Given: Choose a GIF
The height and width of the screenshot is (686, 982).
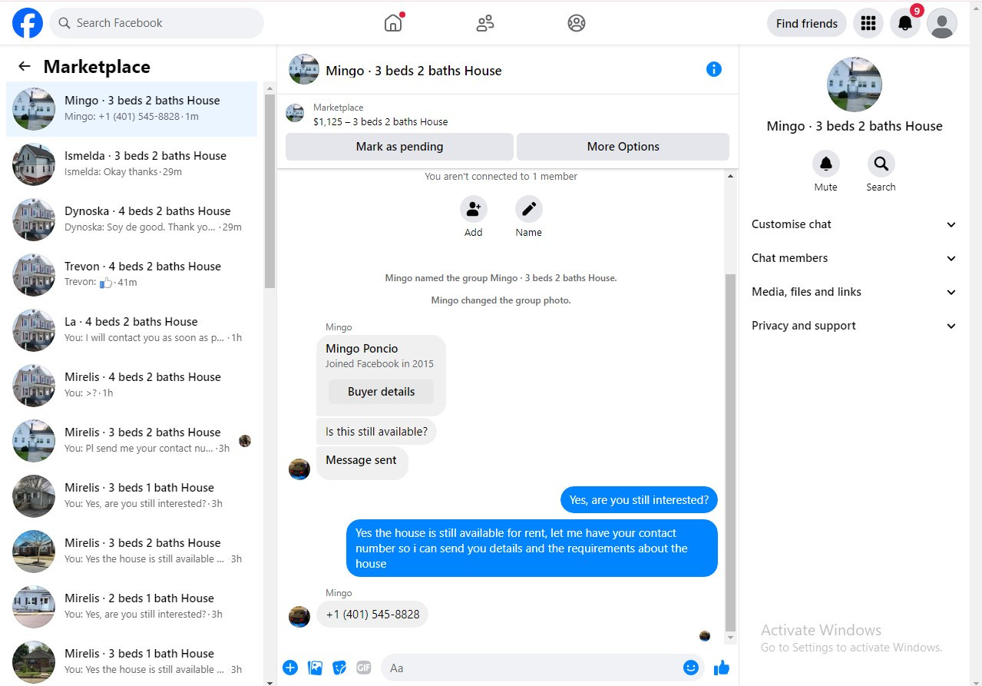Looking at the screenshot, I should [364, 668].
